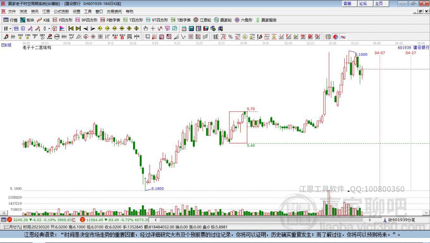This screenshot has height=243, width=430.
Task: Open the 论坛 forum link
Action: coord(363,3)
